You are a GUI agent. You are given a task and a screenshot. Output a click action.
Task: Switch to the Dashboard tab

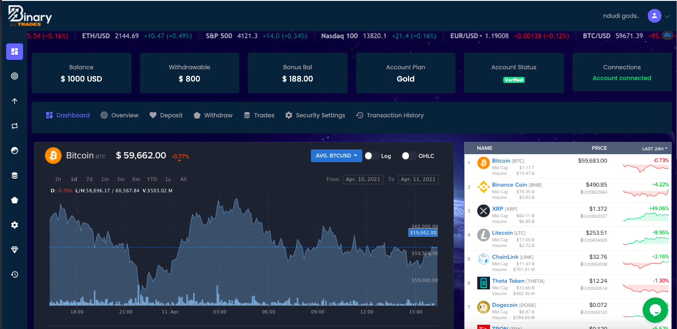point(68,115)
